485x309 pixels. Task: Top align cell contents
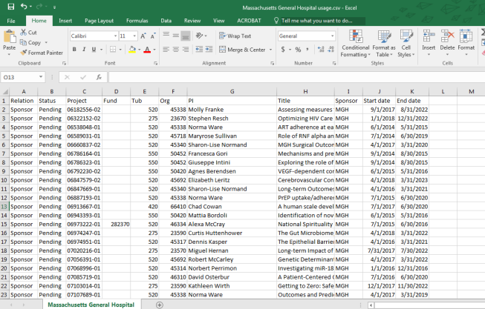(x=166, y=36)
